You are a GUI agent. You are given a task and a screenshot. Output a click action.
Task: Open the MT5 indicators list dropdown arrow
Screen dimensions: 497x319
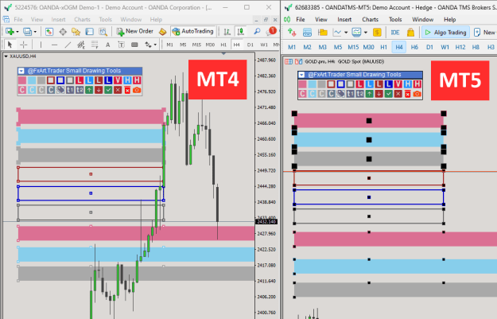coord(366,33)
